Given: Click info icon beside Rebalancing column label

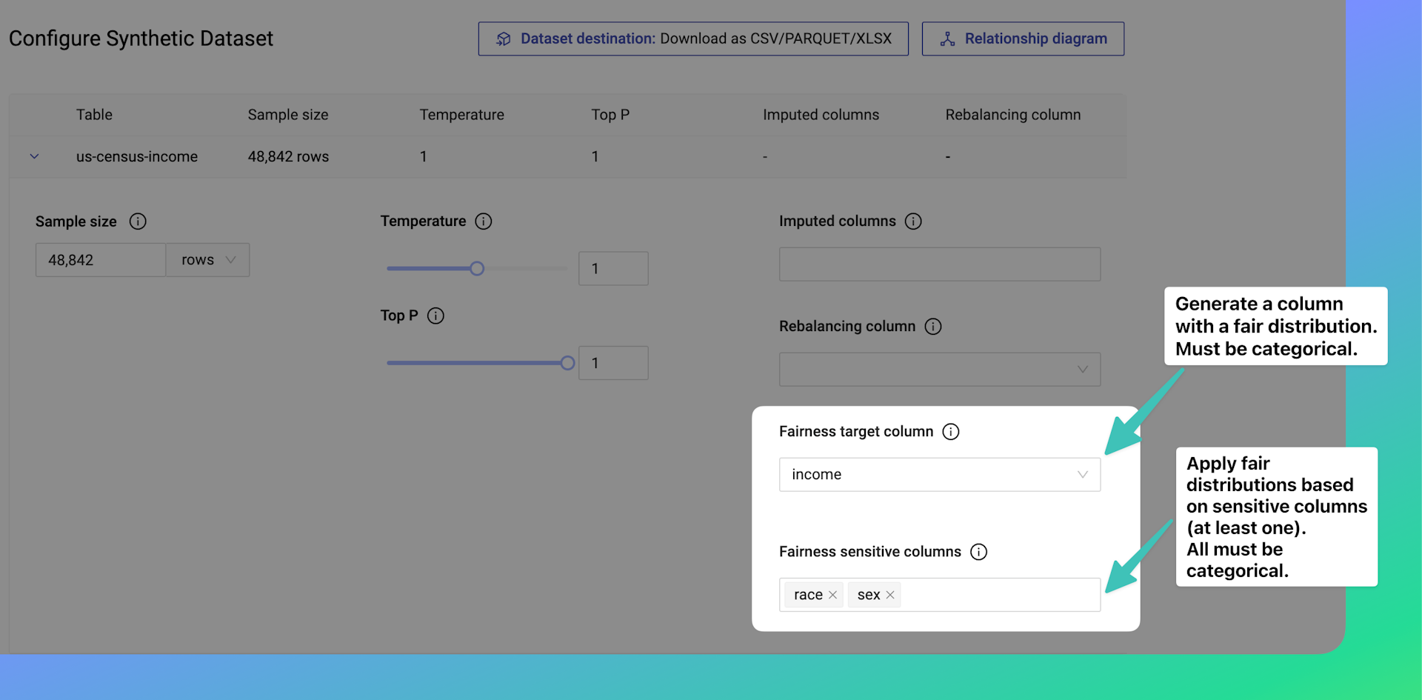Looking at the screenshot, I should coord(933,327).
